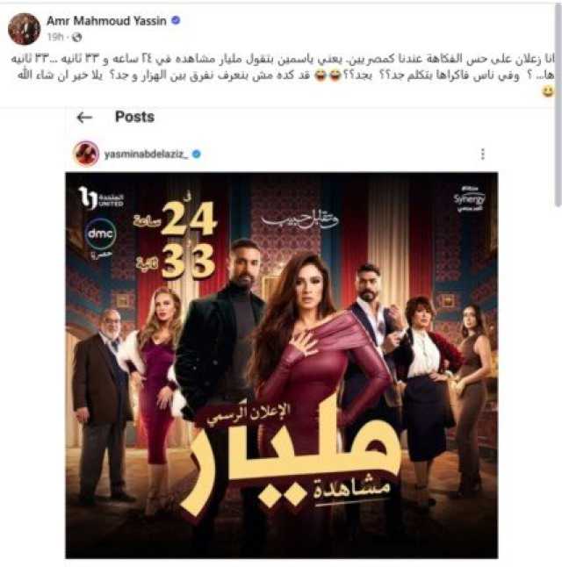Click verified badge beside Amr Mahmoud Yassin
The height and width of the screenshot is (567, 562).
pyautogui.click(x=176, y=20)
